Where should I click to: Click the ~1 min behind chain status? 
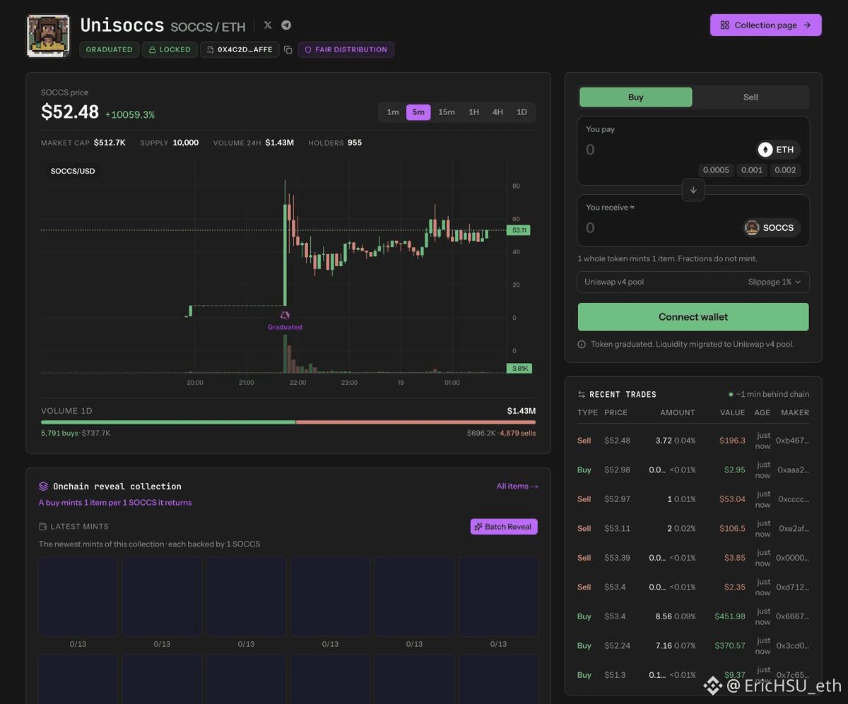pyautogui.click(x=769, y=394)
